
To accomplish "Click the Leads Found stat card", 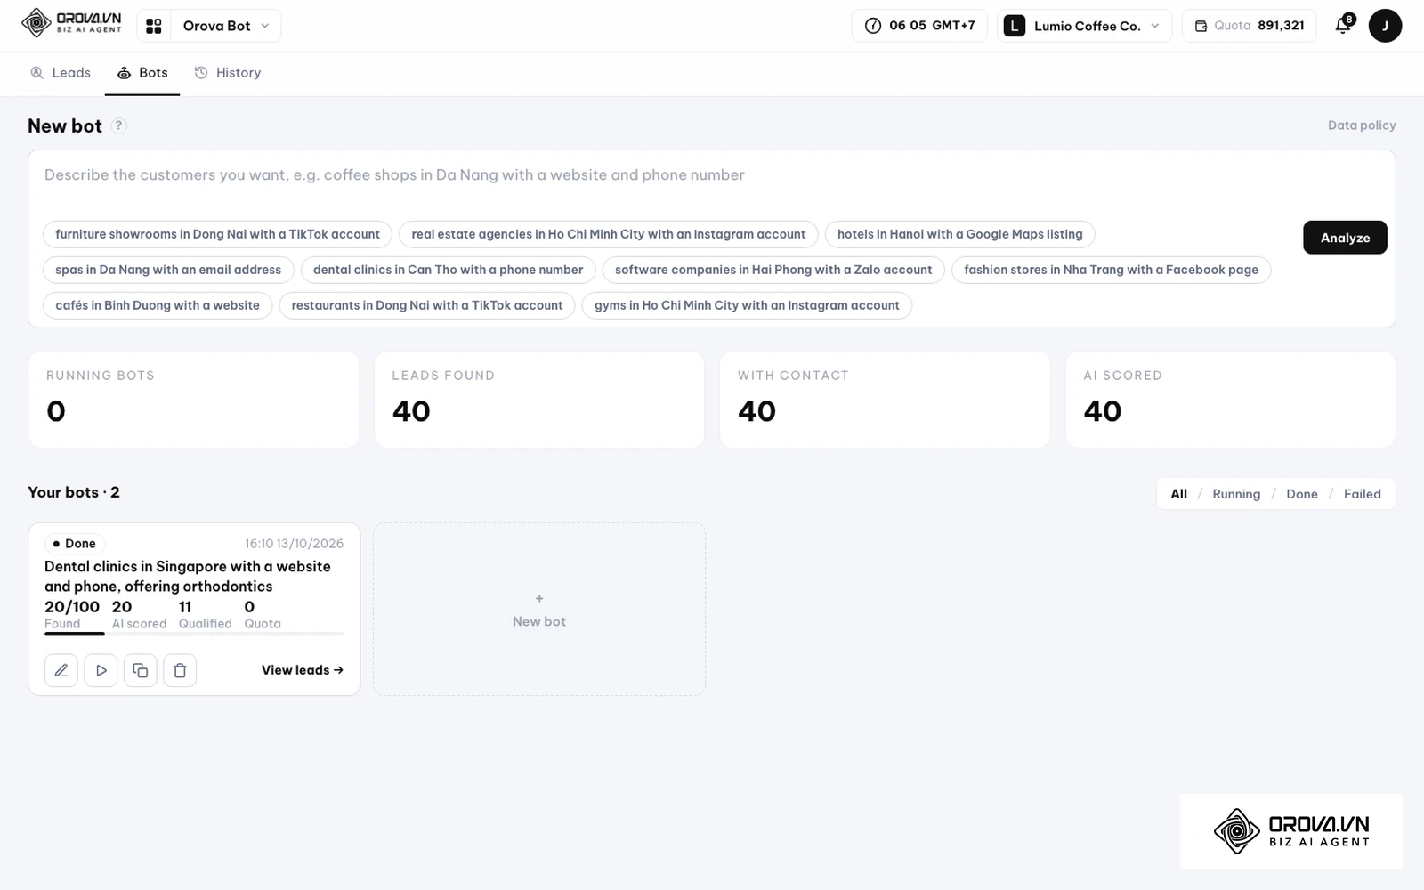I will 539,400.
